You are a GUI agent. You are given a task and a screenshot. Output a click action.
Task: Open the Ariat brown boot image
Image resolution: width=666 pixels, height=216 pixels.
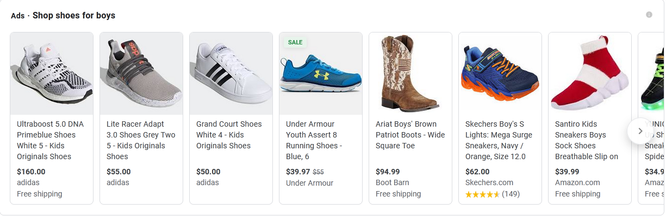(410, 74)
